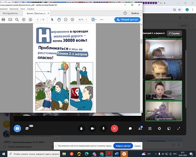
Task: Open Windows notification center icon
Action: tap(191, 154)
